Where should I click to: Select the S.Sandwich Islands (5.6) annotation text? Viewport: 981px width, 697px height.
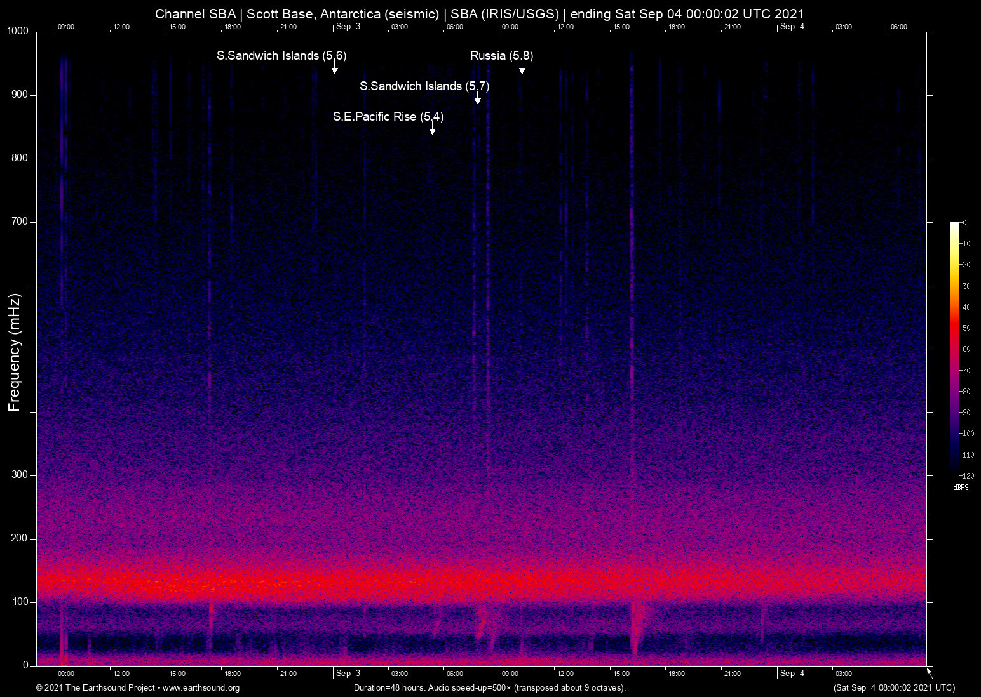[281, 56]
